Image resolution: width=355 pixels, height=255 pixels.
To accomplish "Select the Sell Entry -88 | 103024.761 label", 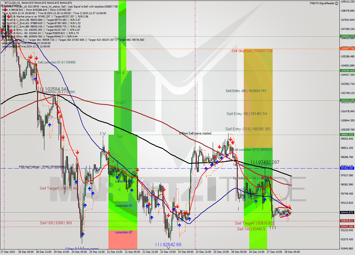I will coord(247,91).
